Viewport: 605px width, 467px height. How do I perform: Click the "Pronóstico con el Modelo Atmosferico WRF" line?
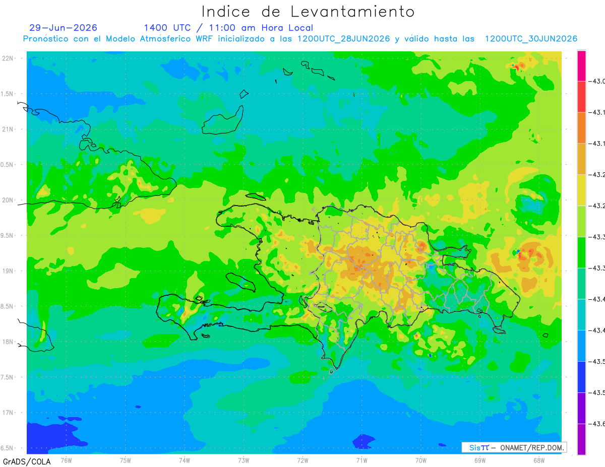[x=300, y=39]
